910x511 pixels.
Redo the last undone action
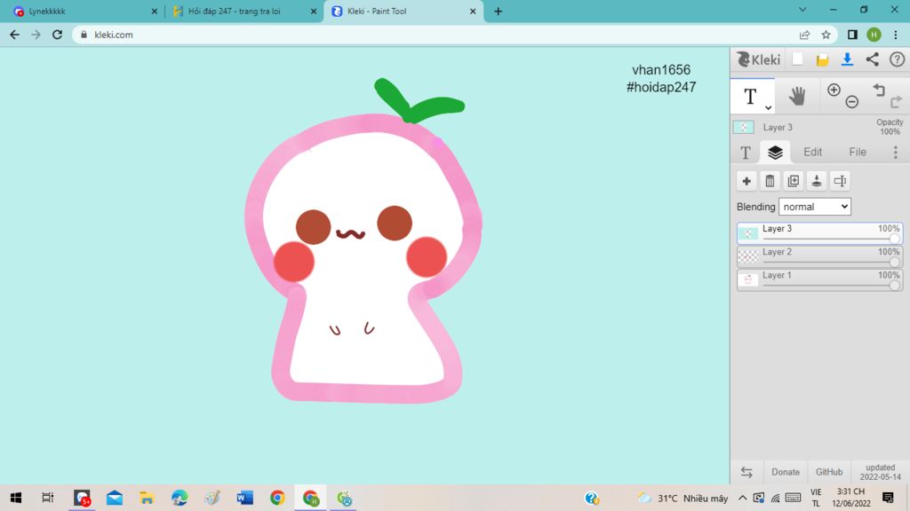tap(896, 102)
